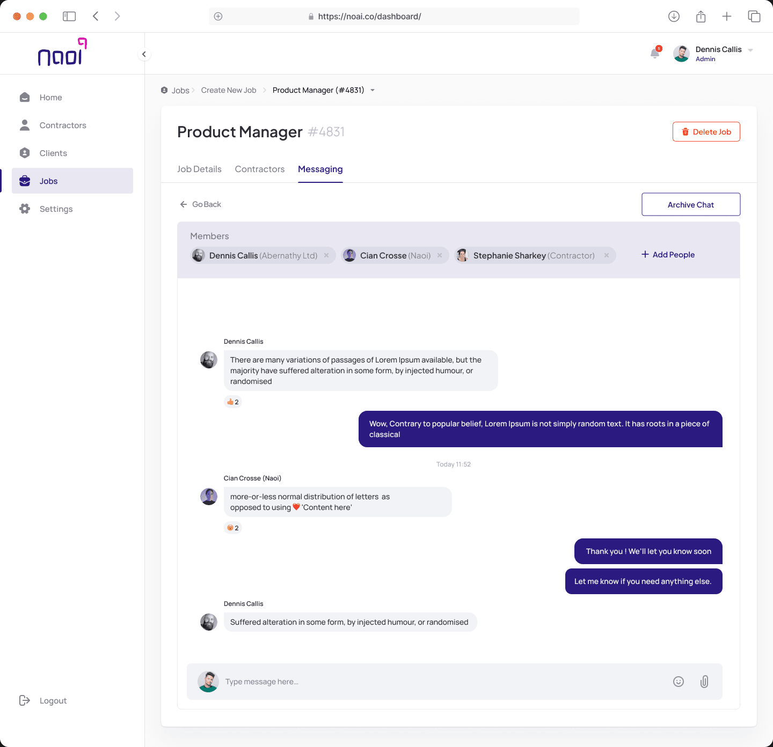Toggle the browser sidebar panel icon

pos(69,16)
